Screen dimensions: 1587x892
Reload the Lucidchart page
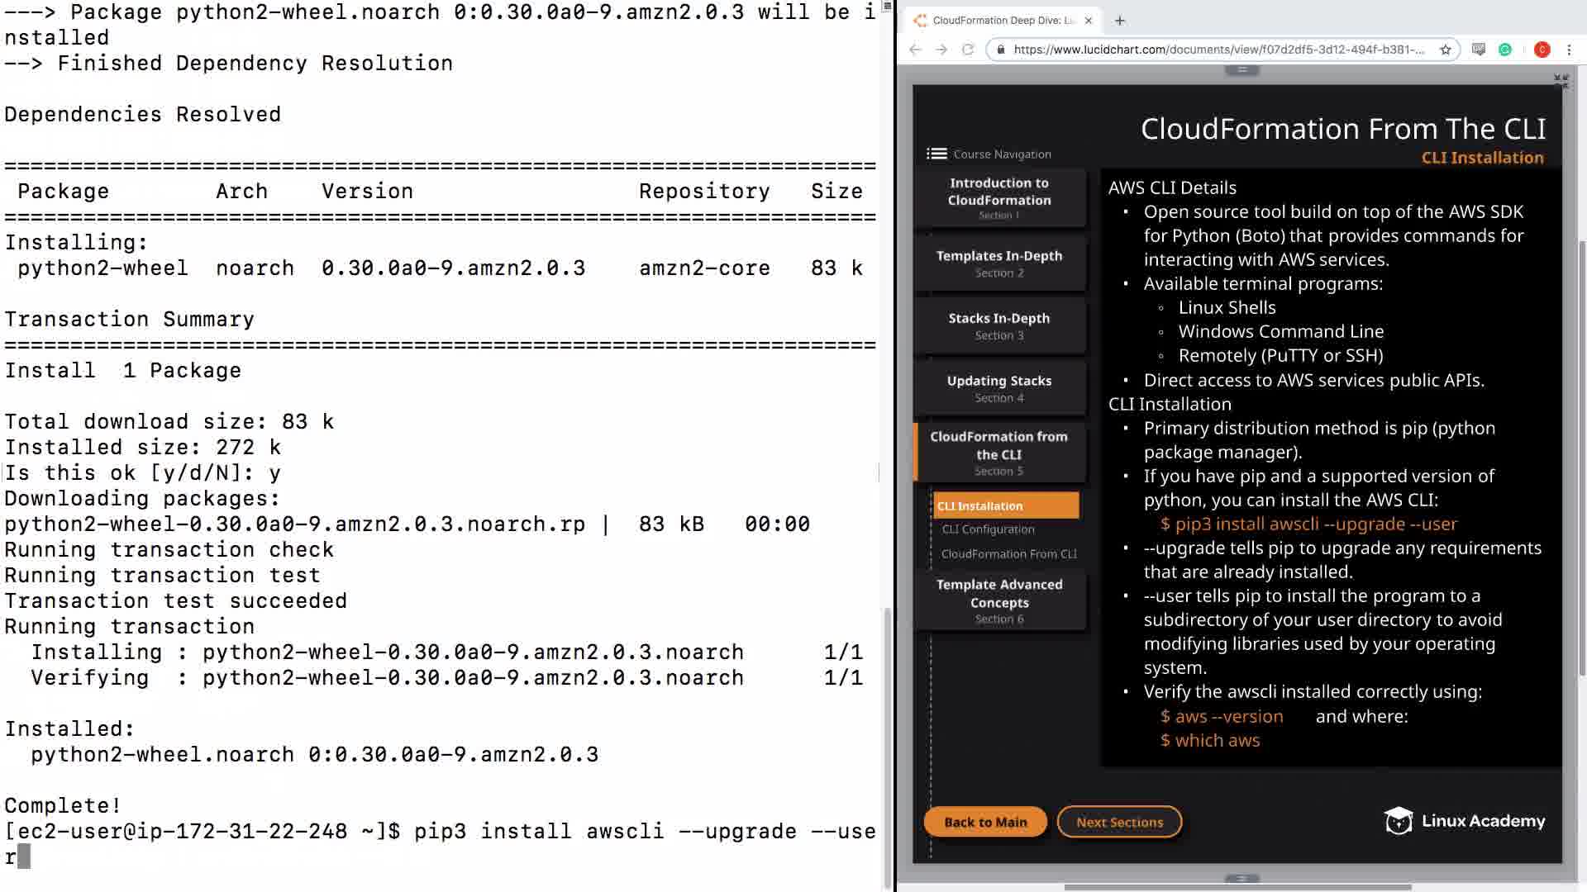(x=968, y=50)
